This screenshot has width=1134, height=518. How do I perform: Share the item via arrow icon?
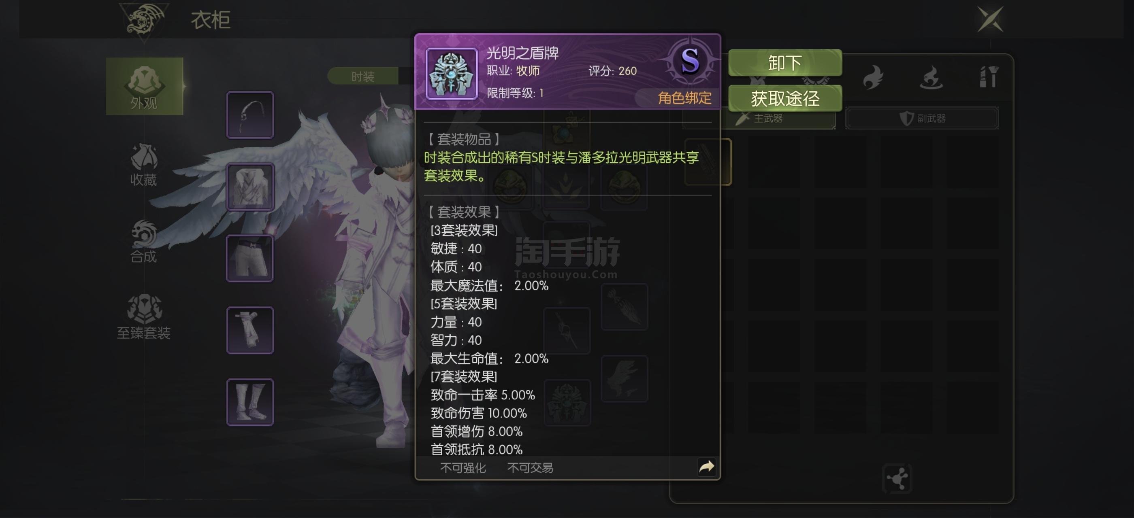[x=707, y=467]
